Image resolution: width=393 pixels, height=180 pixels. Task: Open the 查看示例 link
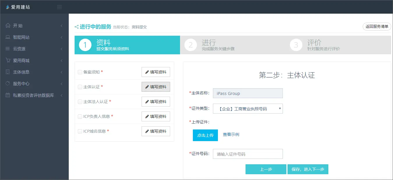click(231, 135)
